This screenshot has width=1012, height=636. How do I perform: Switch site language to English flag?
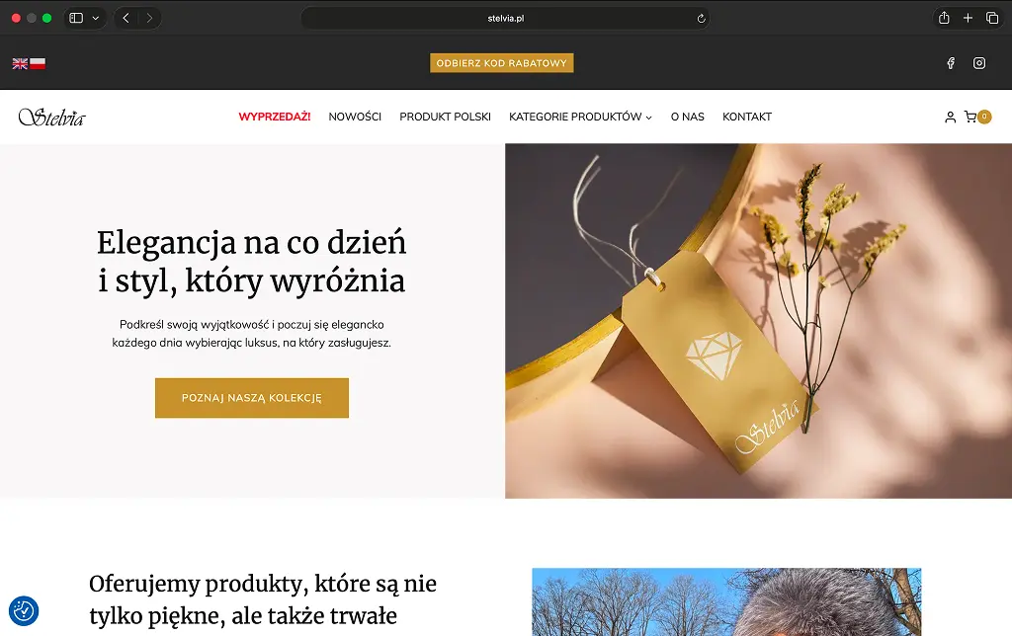(x=20, y=63)
